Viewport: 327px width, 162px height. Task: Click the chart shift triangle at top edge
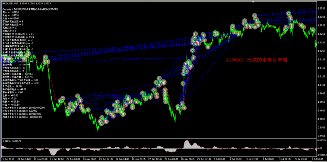pos(253,2)
